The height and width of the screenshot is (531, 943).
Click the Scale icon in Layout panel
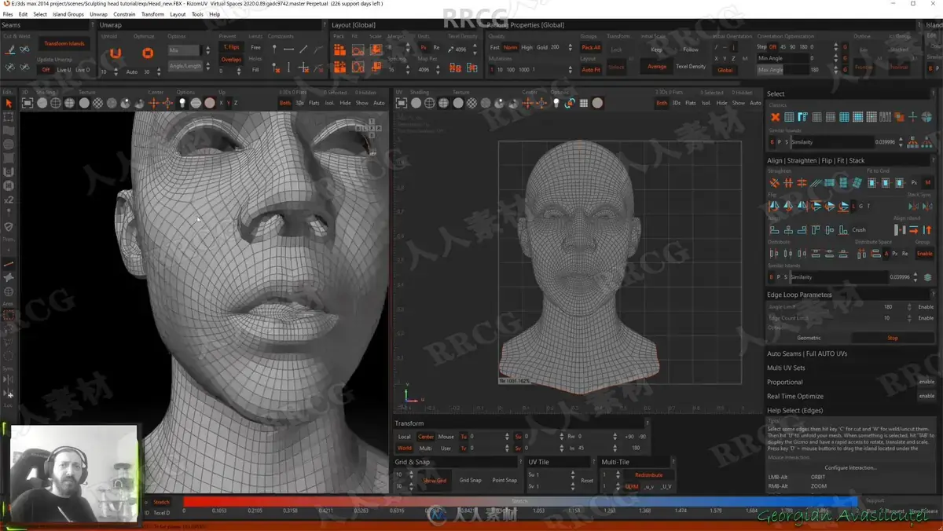pos(376,50)
